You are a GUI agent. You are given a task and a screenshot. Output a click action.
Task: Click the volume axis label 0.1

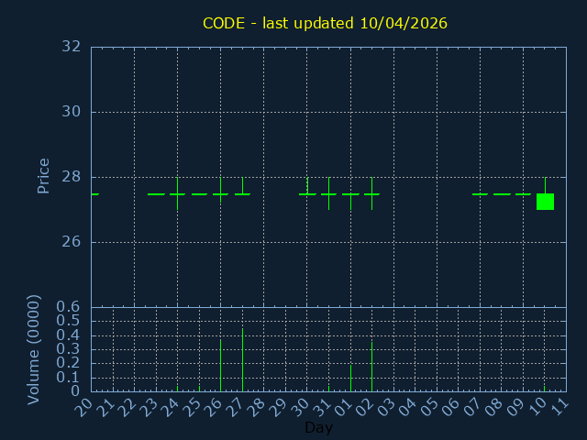pos(68,377)
